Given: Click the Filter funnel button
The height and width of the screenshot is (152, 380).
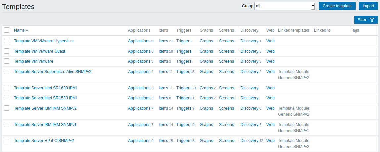Looking at the screenshot, I should click(366, 20).
